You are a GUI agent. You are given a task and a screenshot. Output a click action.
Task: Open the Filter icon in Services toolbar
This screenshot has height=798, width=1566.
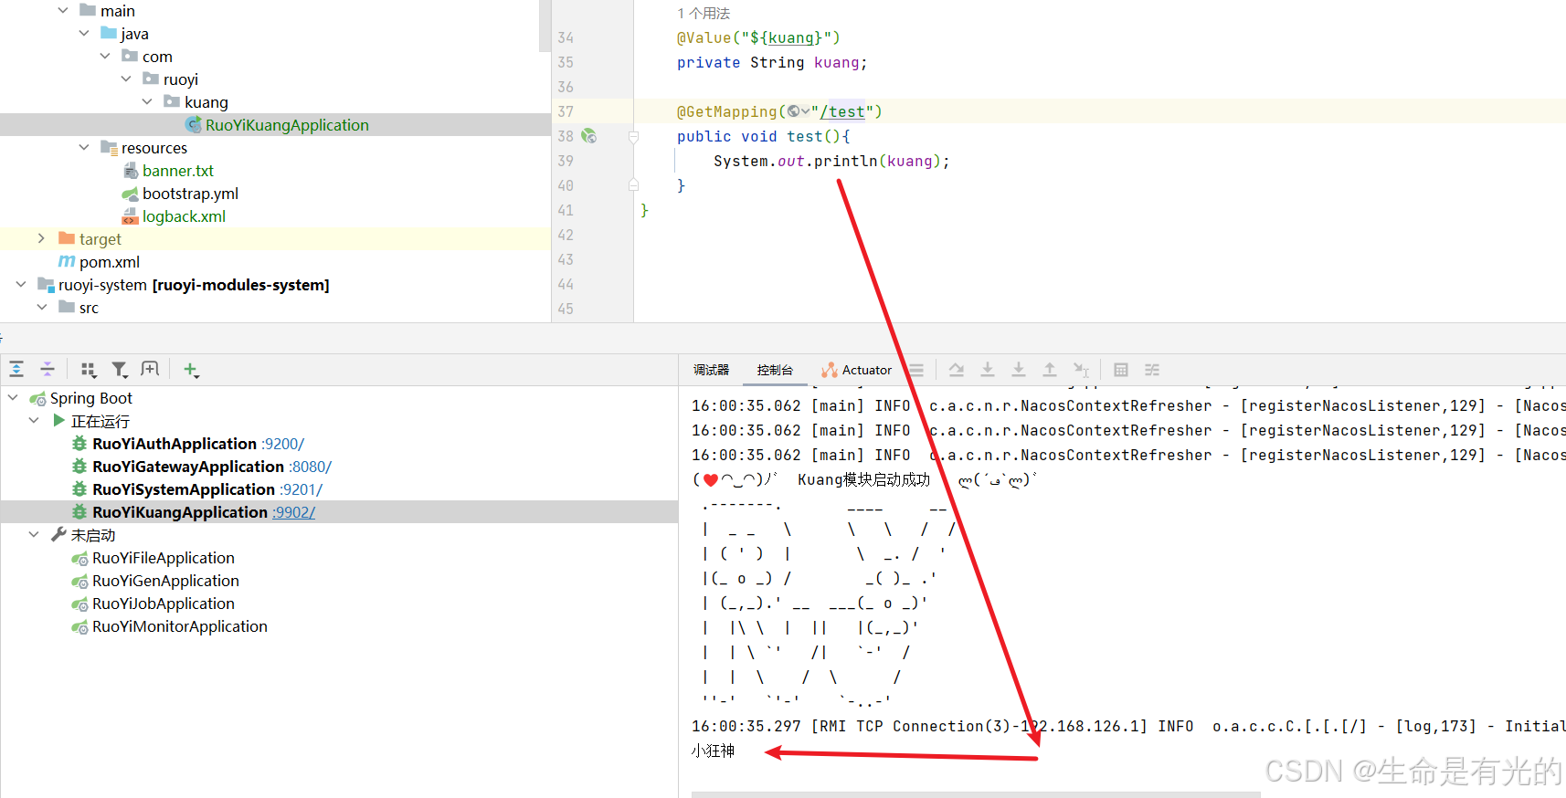click(x=120, y=369)
